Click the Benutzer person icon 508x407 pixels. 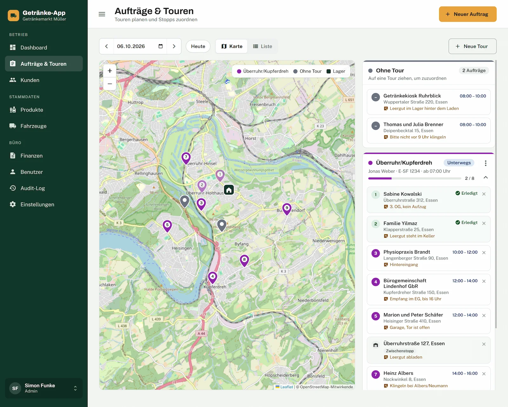pyautogui.click(x=13, y=172)
